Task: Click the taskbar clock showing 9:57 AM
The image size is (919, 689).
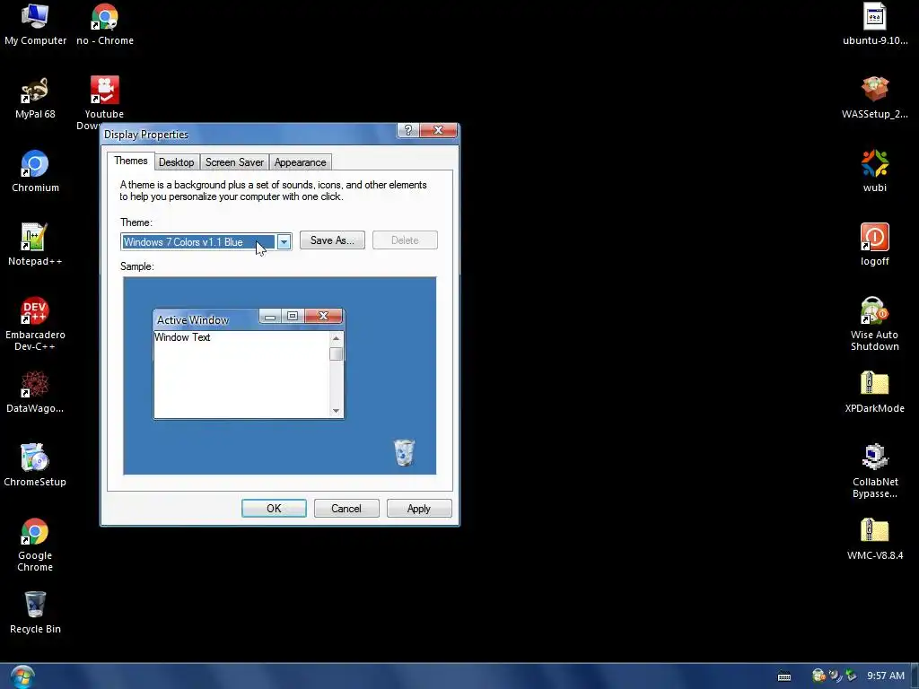Action: 886,676
